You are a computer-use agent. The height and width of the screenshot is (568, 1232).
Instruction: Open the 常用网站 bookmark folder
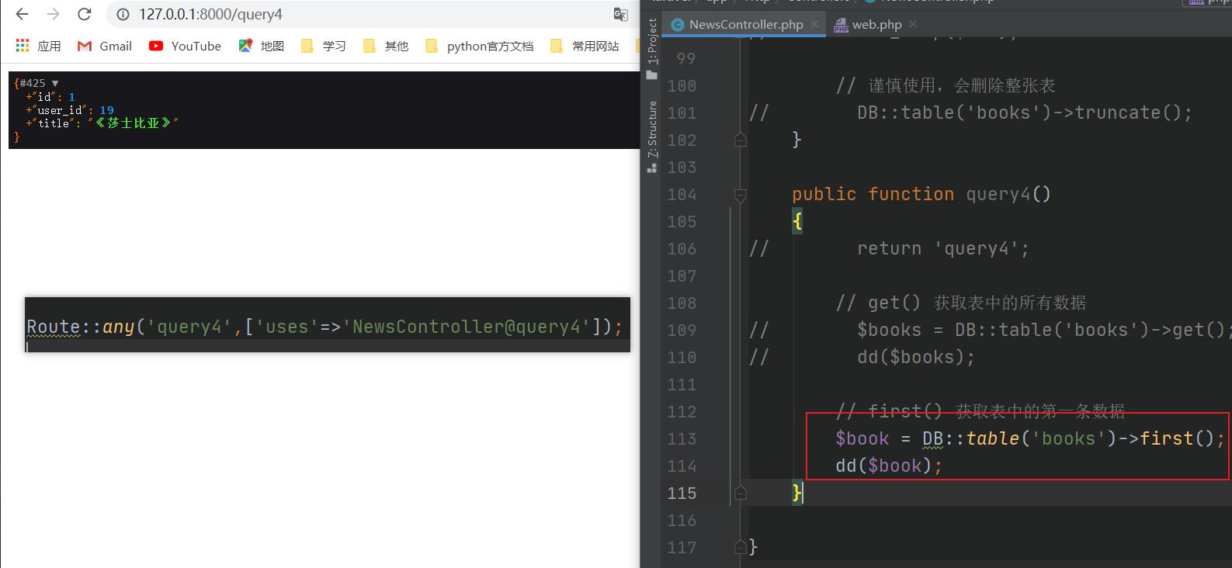pos(584,46)
